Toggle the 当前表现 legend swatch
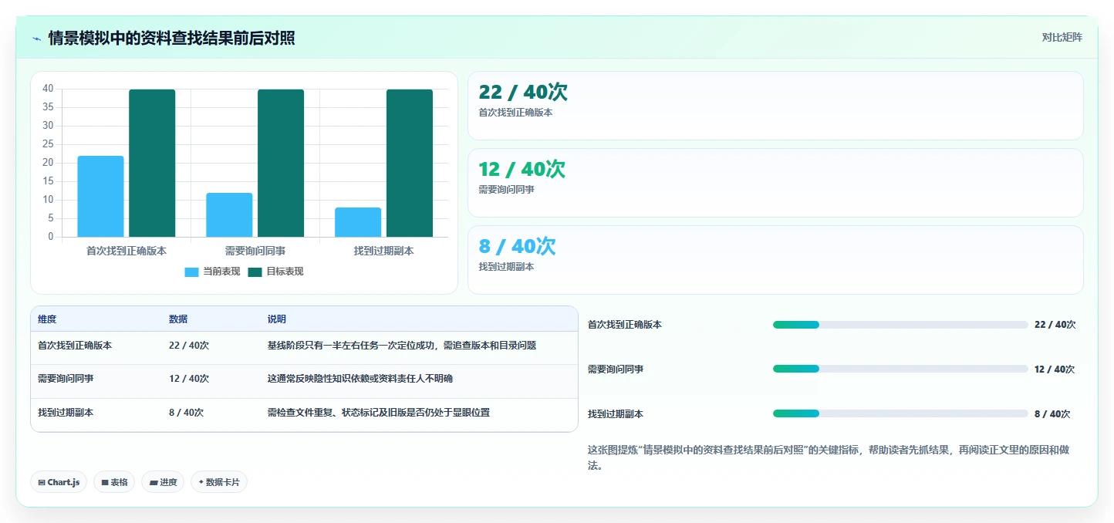The height and width of the screenshot is (523, 1114). [192, 272]
